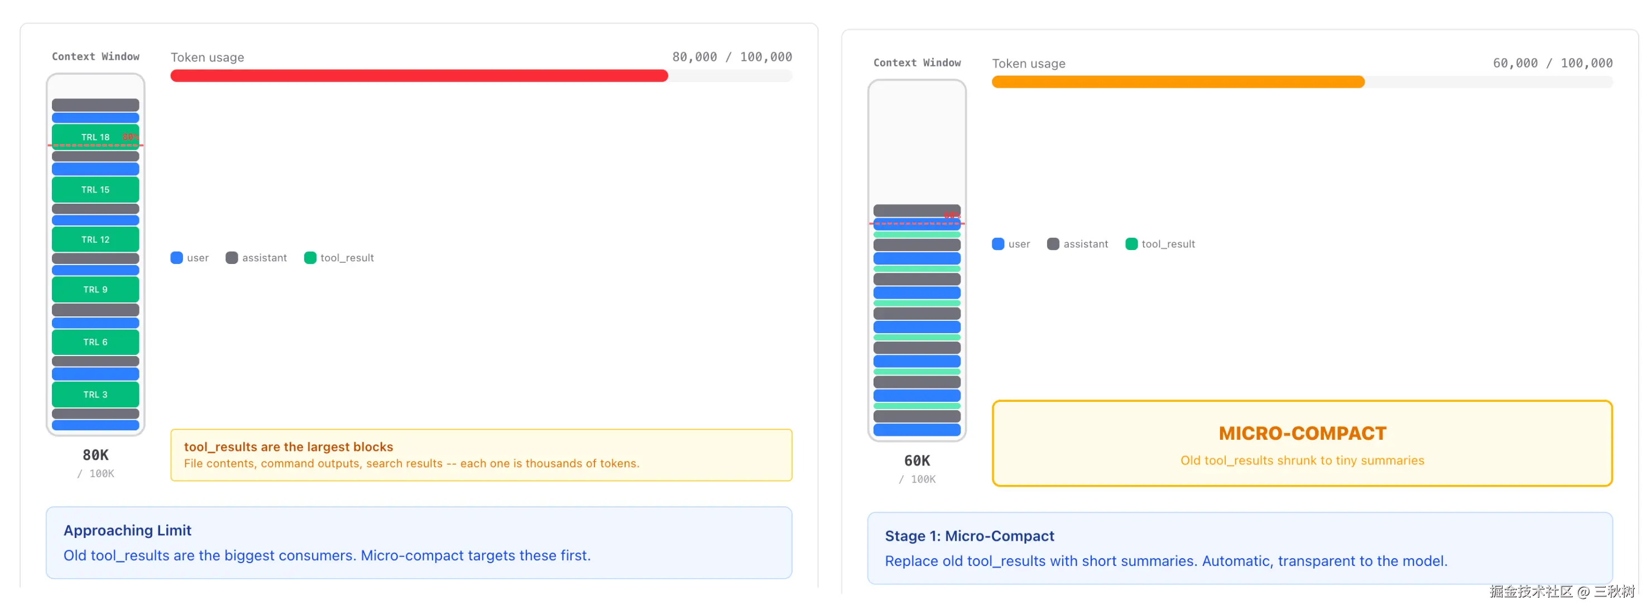Click the TRL 18 tool_result block
This screenshot has height=615, width=1651.
(95, 137)
